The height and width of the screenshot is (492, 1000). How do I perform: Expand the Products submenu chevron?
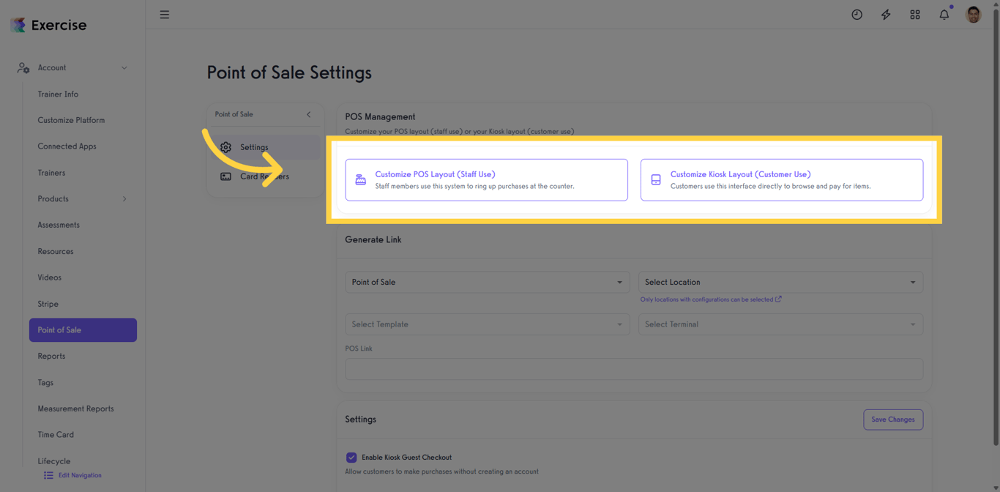click(124, 199)
